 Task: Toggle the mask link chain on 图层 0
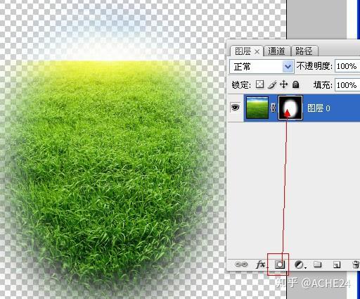(x=273, y=108)
